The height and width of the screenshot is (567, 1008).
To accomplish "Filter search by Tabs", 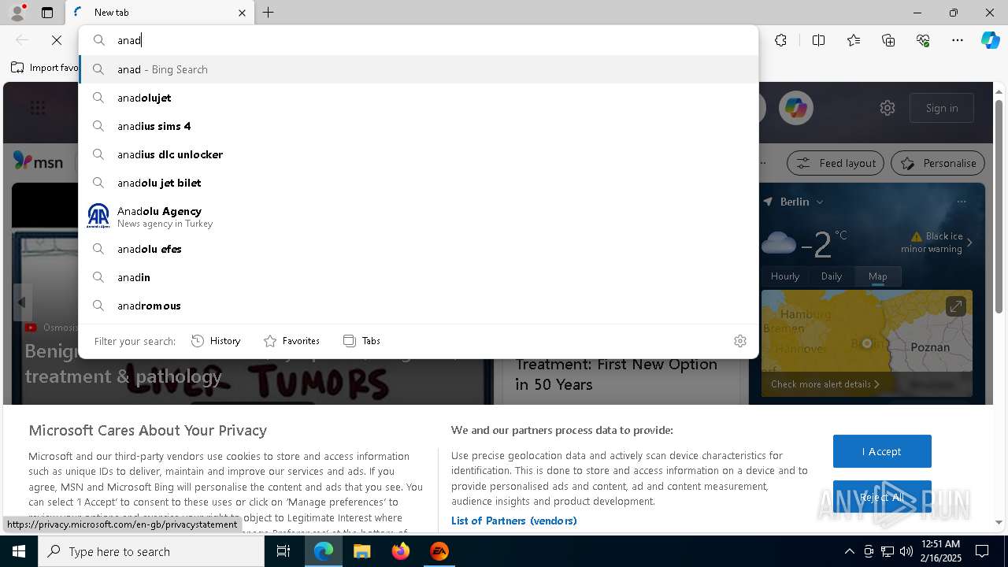I will click(x=362, y=341).
